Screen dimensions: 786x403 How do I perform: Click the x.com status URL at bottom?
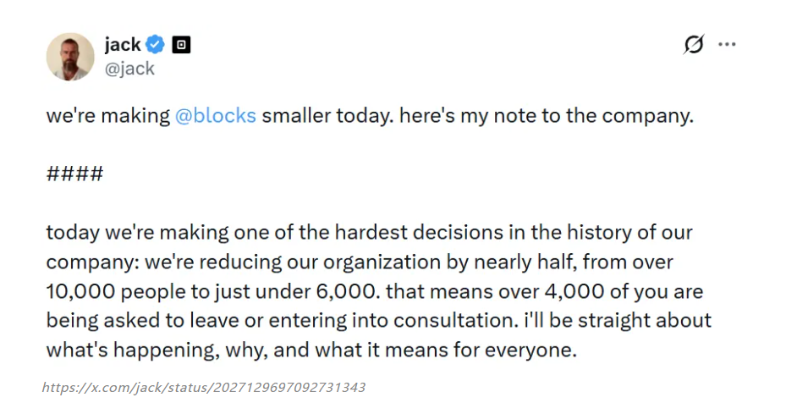(x=204, y=388)
